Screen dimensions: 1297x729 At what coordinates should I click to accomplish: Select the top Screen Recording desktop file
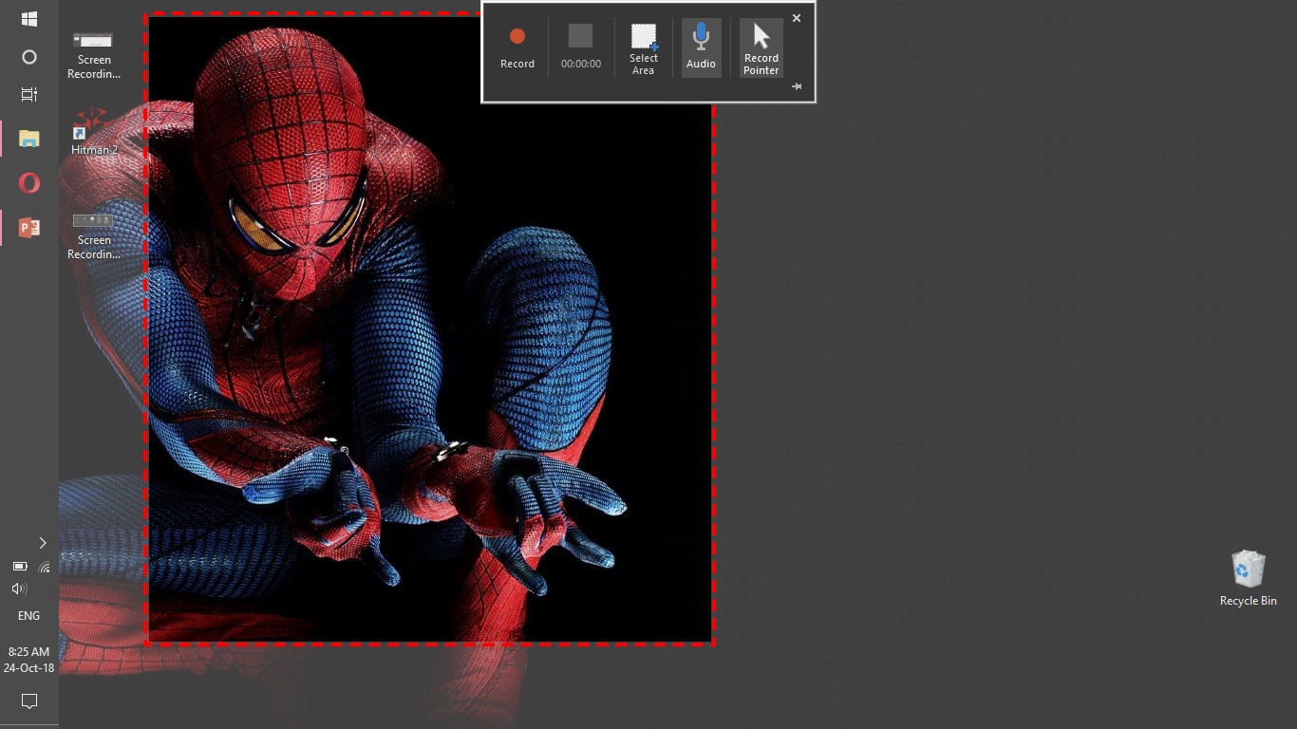coord(94,55)
